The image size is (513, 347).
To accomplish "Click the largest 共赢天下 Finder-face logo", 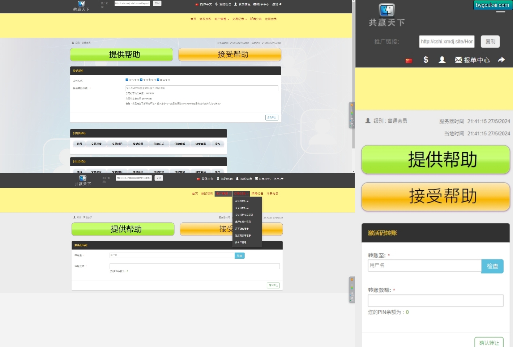I will [x=386, y=10].
